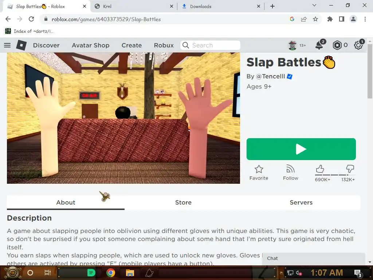Screen dimensions: 373x280
Task: Click the Roblox home logo icon
Action: [x=21, y=45]
